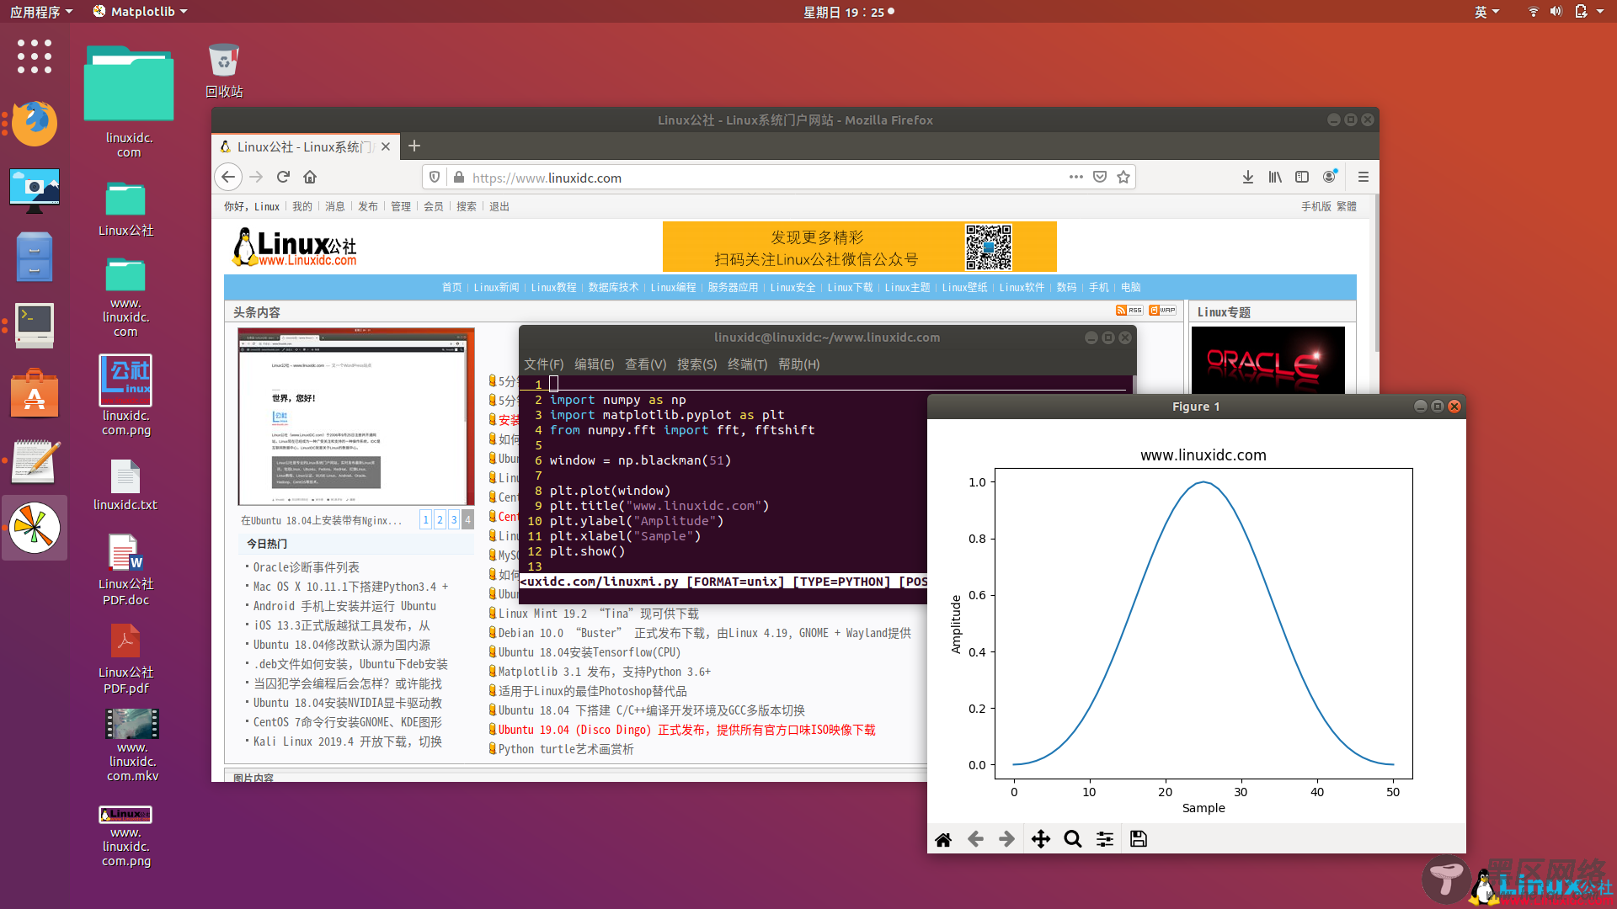
Task: Click Firefox back arrow button
Action: [228, 177]
